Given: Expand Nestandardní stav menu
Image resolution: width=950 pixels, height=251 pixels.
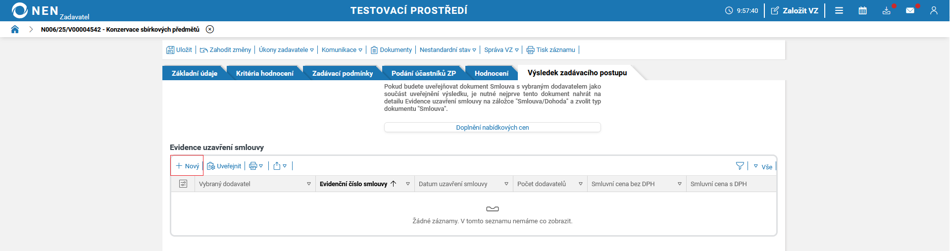Looking at the screenshot, I should coord(448,50).
